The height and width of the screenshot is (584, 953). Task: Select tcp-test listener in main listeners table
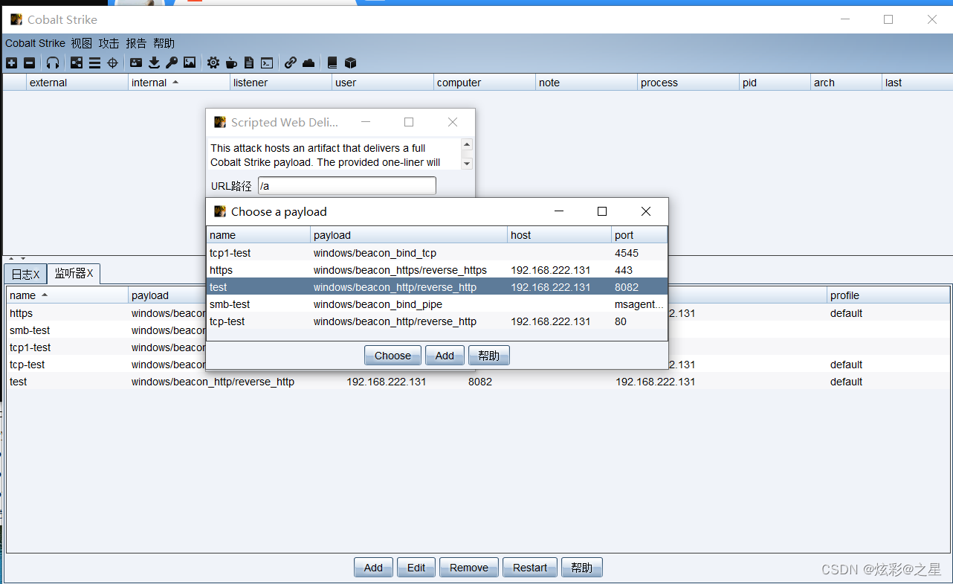pos(28,365)
